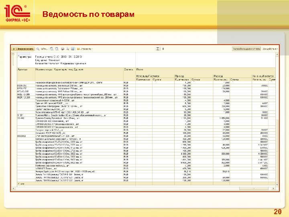The height and width of the screenshot is (217, 289).
Task: Click the Сформировать button to generate report
Action: [x=23, y=49]
